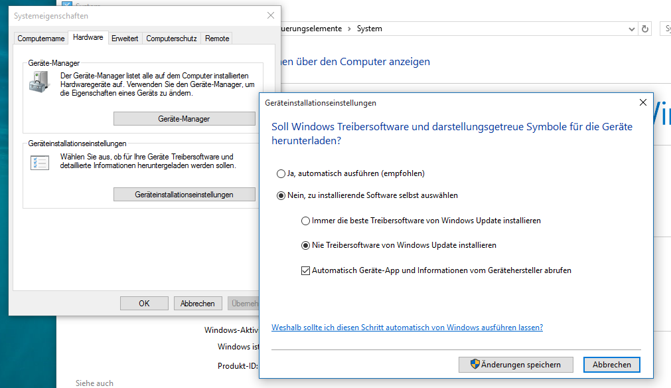Click the shield icon on Änderungen speichern

[475, 365]
